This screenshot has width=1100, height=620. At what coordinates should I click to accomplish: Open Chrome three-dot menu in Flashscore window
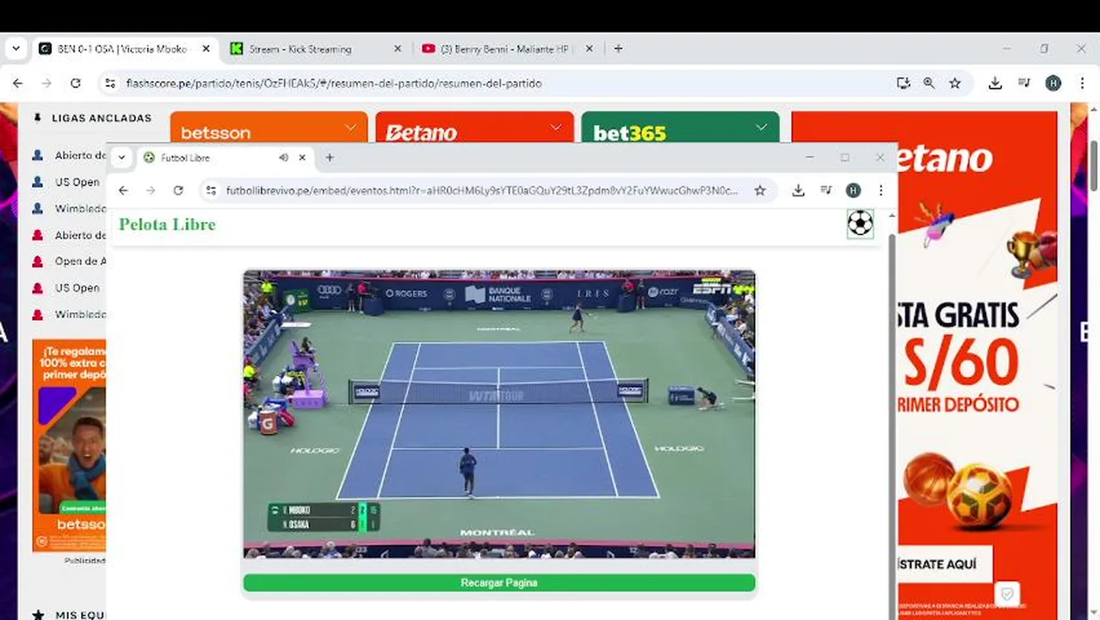[x=1082, y=84]
